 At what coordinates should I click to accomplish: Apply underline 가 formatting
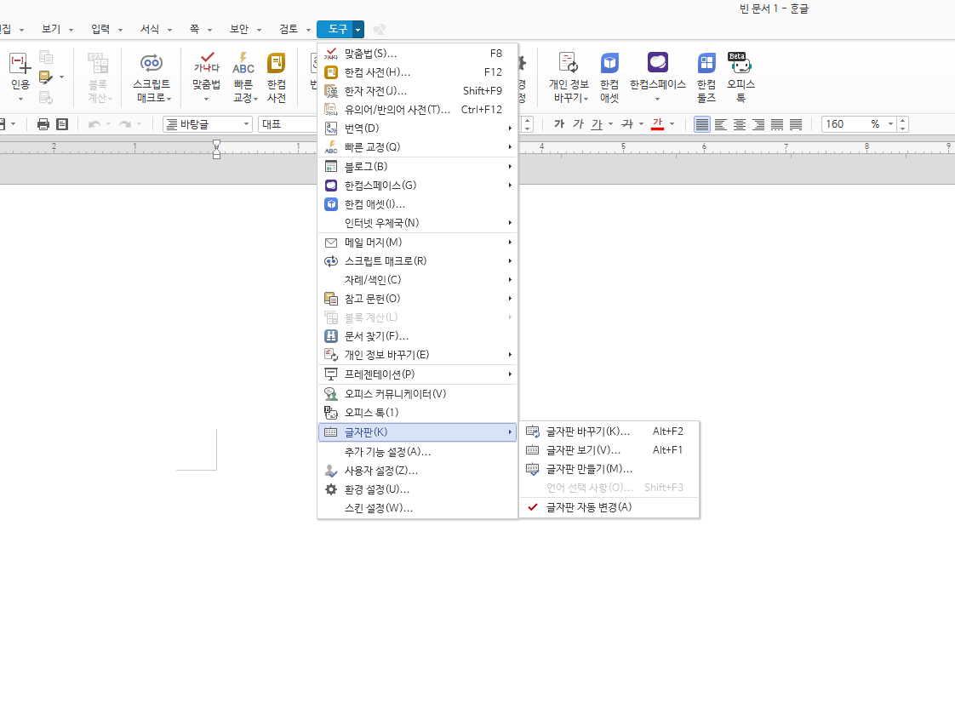tap(597, 124)
